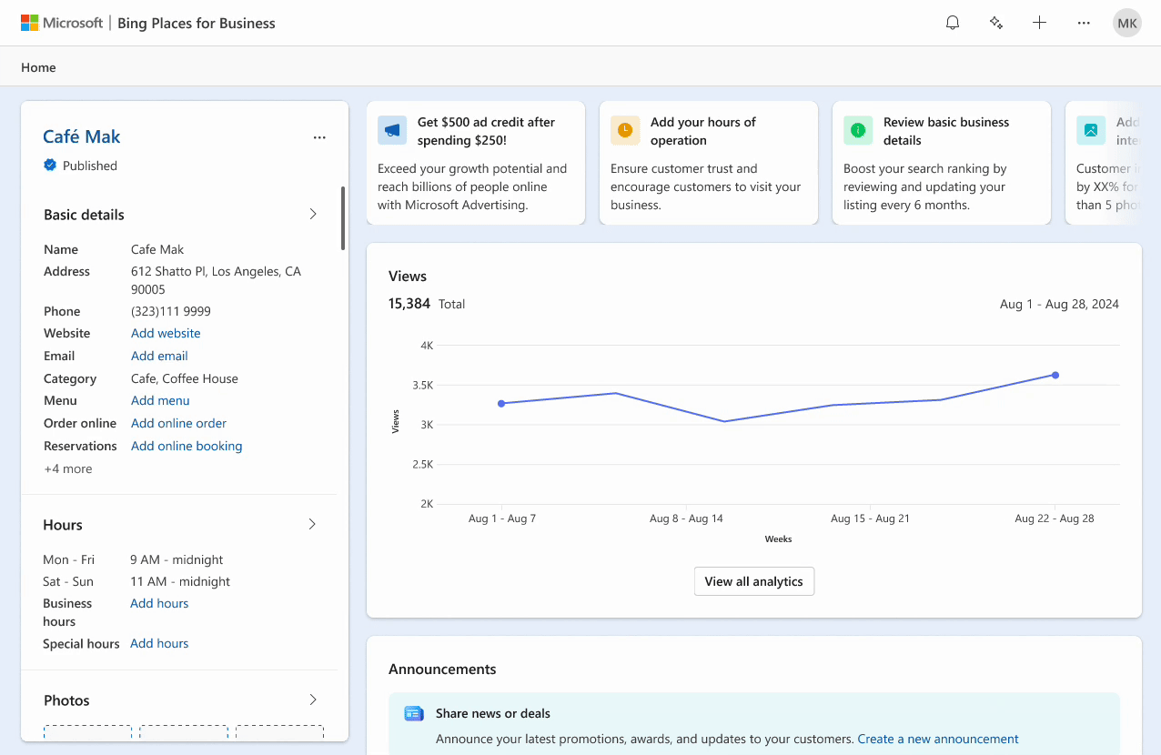
Task: Open the notifications bell icon
Action: tap(953, 23)
